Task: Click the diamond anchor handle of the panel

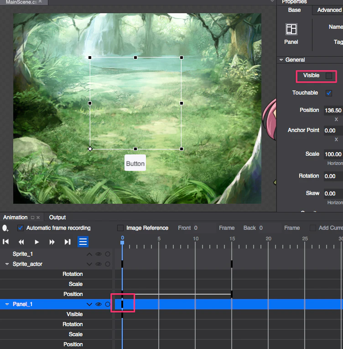Action: coord(90,149)
